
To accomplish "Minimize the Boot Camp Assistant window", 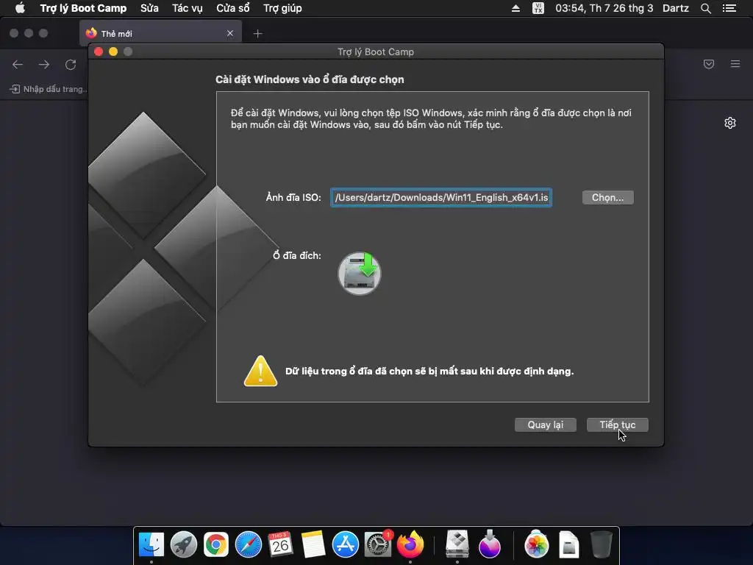I will tap(113, 51).
